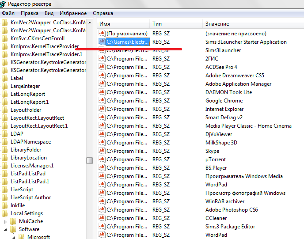
Task: Click the folder icon of Local Settings key
Action: [4, 213]
